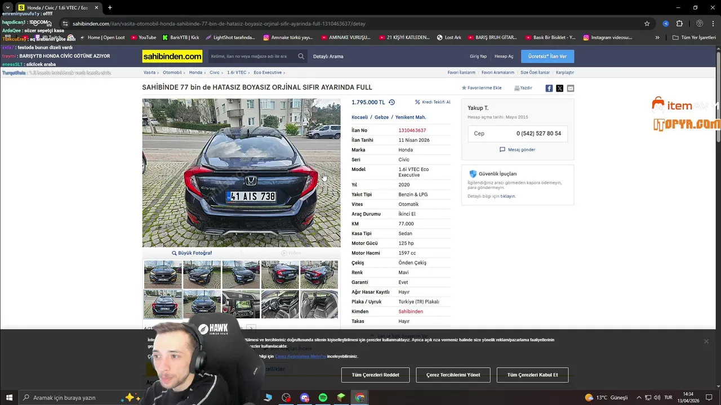The image size is (721, 405).
Task: Click Mesaj gönder link
Action: coord(518,150)
